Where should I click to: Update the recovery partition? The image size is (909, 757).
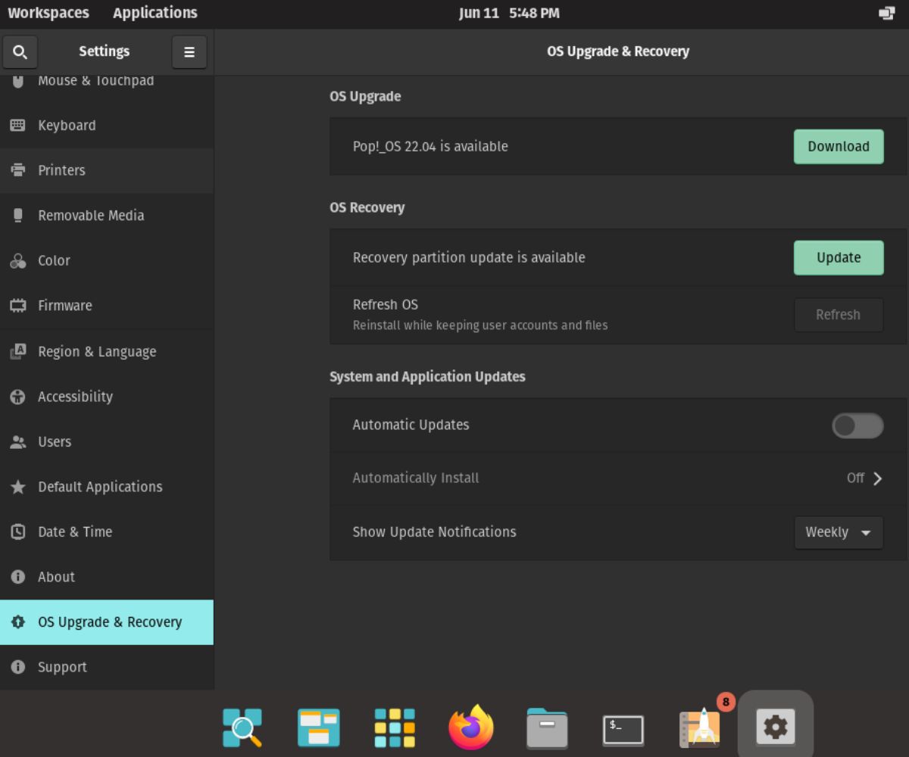tap(838, 257)
